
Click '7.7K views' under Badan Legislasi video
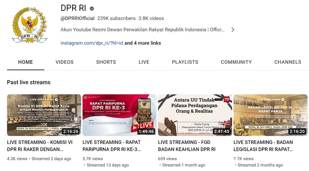click(x=244, y=159)
